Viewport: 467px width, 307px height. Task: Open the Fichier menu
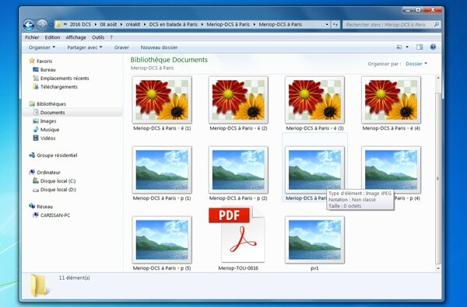(32, 37)
